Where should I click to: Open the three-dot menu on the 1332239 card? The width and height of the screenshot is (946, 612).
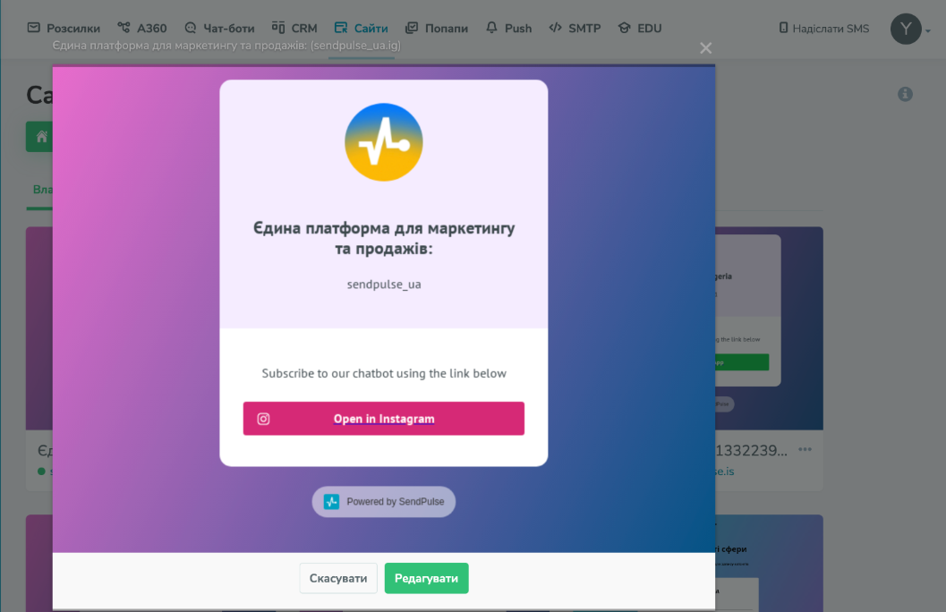pyautogui.click(x=806, y=449)
